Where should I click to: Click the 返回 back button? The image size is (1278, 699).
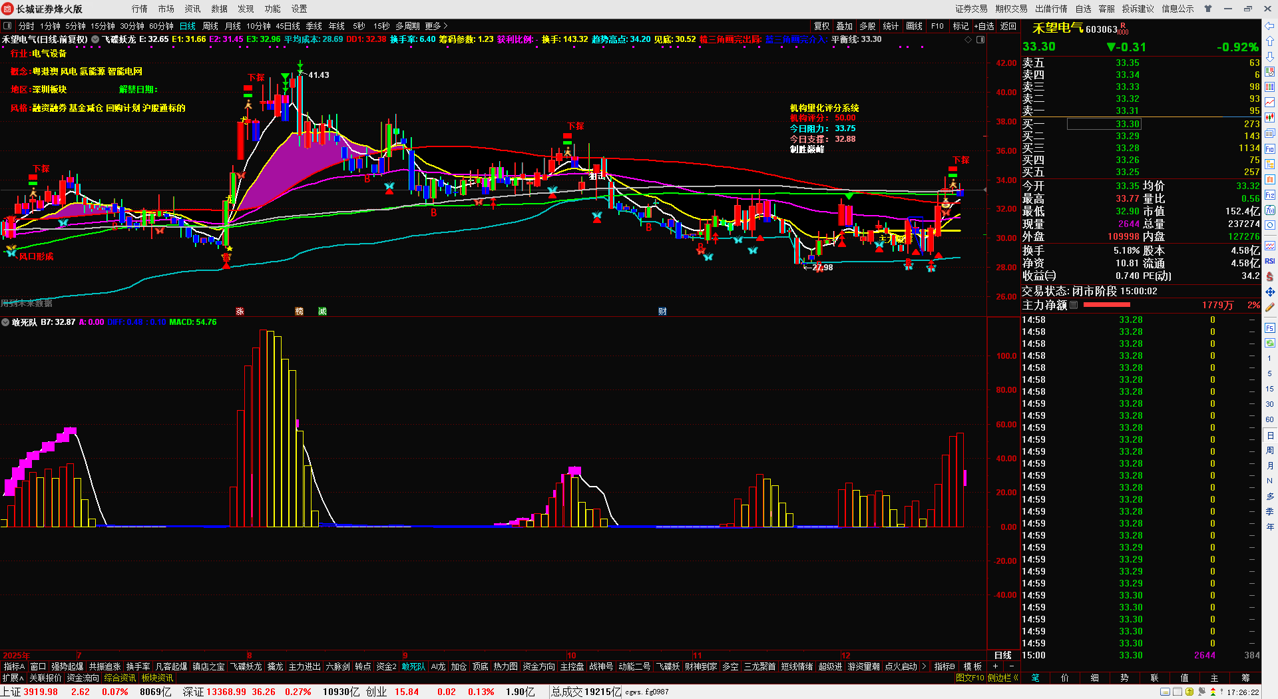[1008, 26]
